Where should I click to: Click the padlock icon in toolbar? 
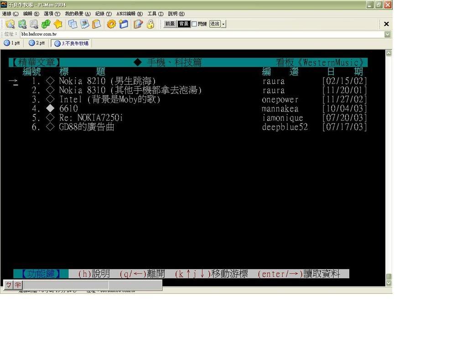click(x=150, y=24)
